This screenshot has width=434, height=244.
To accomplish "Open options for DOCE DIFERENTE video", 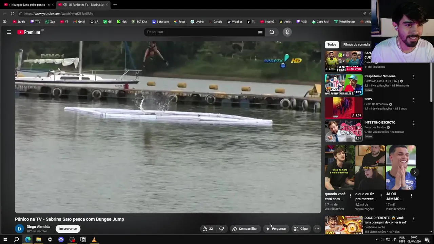I will (414, 219).
